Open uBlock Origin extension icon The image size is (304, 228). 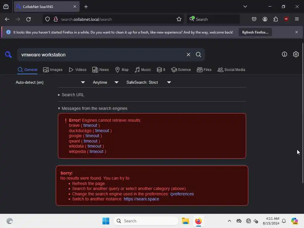tap(286, 19)
